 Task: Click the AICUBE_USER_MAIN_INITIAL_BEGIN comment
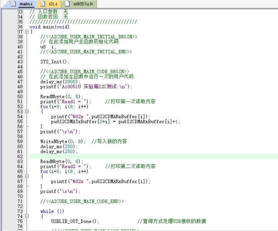pos(89,37)
